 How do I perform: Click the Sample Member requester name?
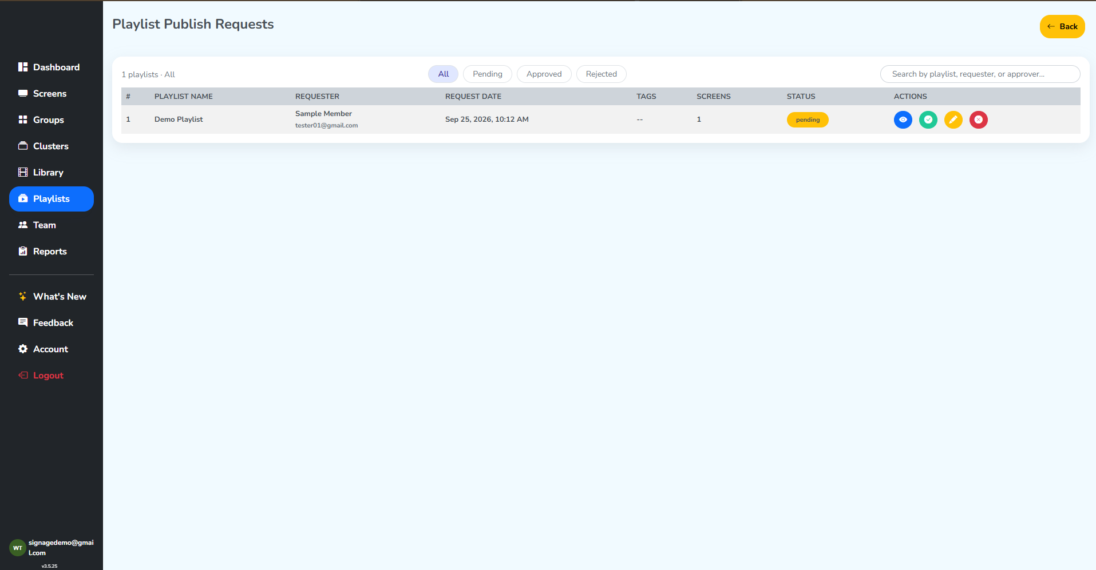[323, 113]
